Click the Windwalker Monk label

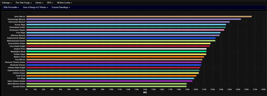click(x=18, y=51)
